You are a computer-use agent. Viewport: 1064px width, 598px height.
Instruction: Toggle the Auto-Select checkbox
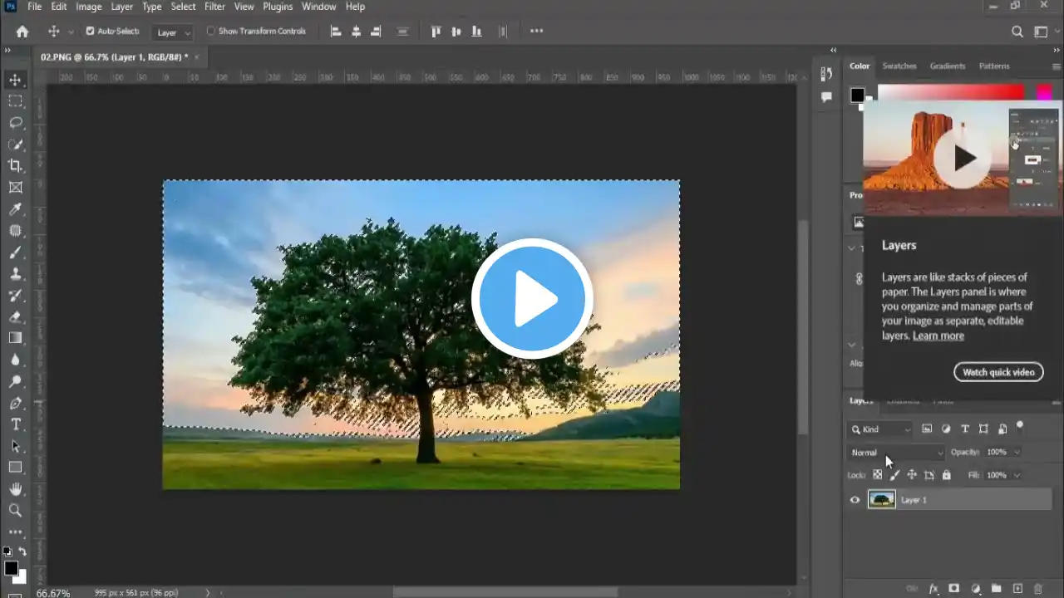[90, 32]
